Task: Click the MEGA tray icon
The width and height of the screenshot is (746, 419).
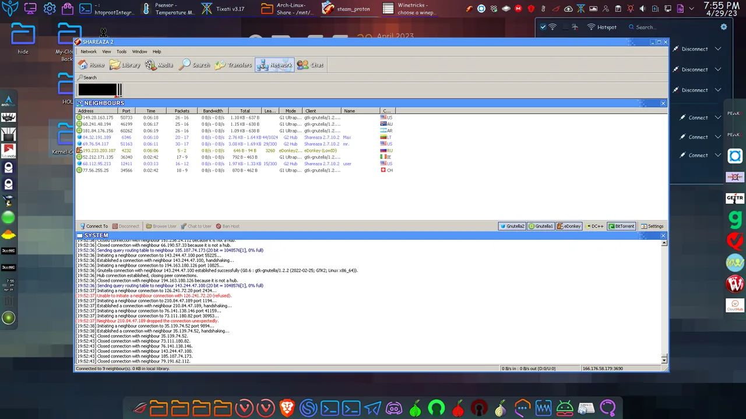Action: click(518, 9)
